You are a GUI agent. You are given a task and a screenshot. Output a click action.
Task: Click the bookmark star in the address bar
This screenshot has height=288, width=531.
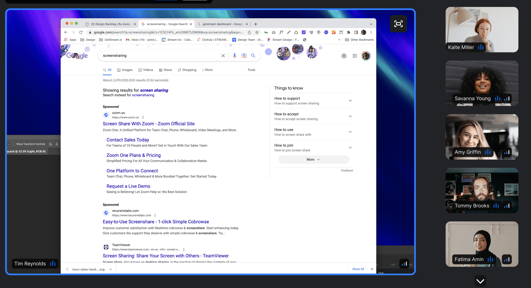tap(256, 32)
